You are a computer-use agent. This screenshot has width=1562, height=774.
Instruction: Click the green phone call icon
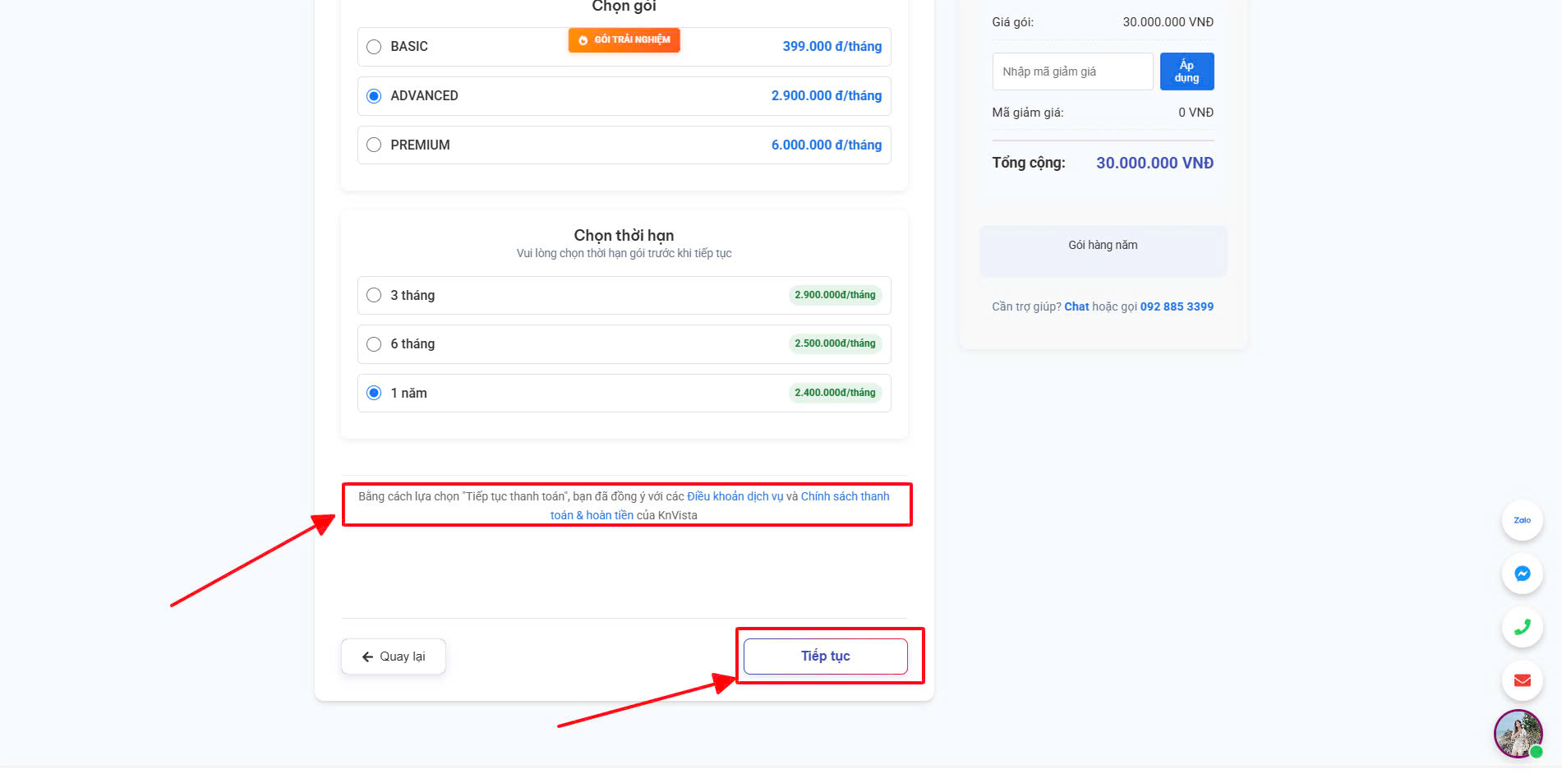tap(1522, 627)
